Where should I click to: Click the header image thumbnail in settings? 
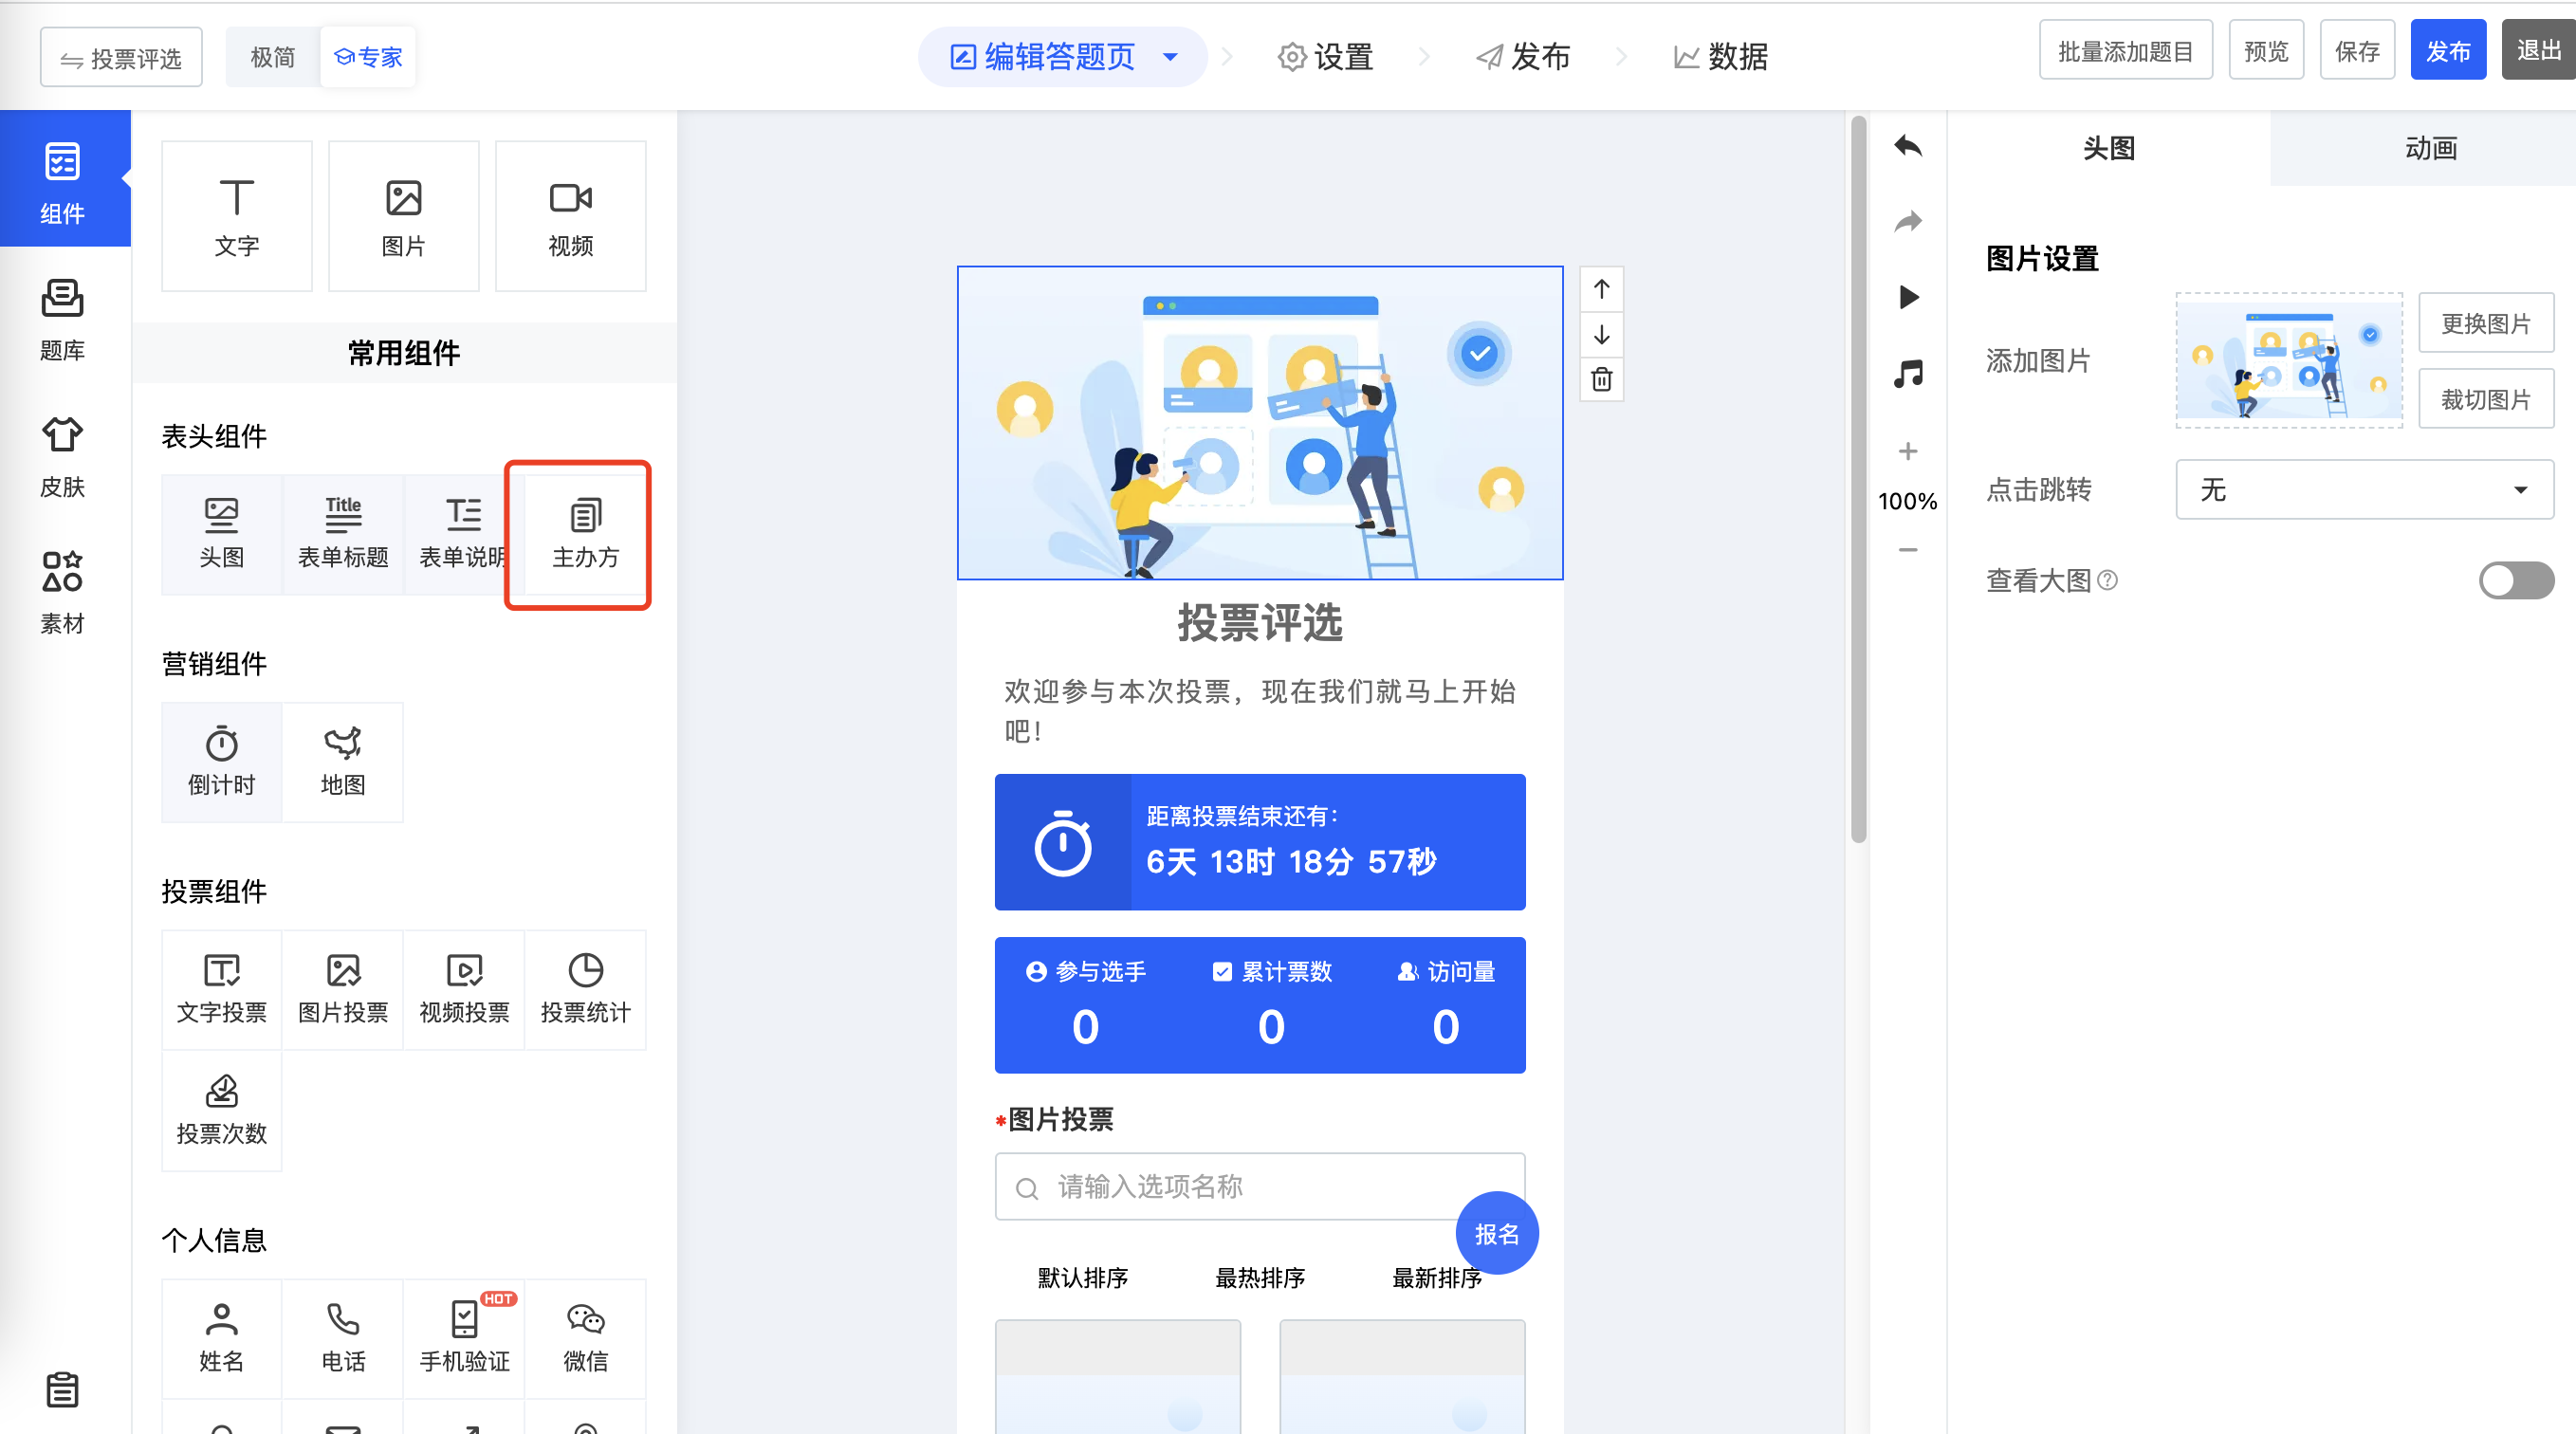(x=2289, y=360)
